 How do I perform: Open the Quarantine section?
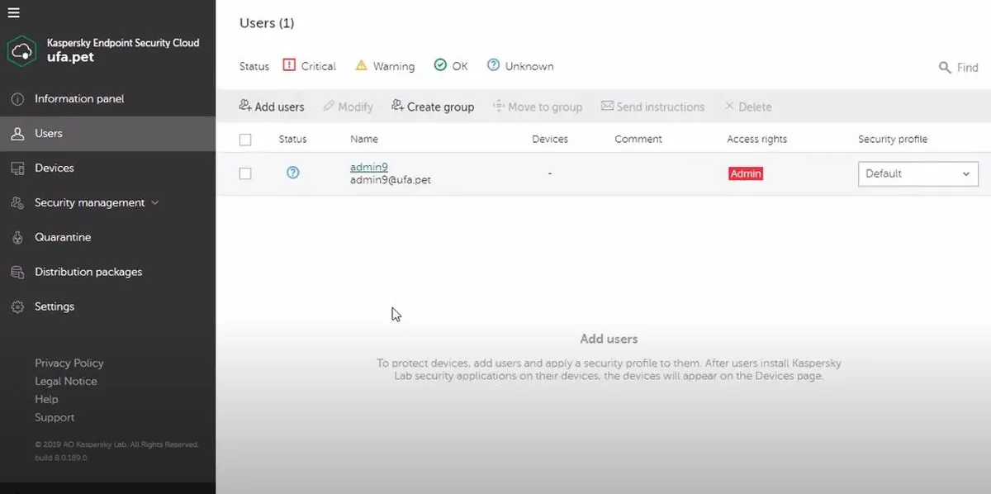pos(63,238)
